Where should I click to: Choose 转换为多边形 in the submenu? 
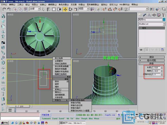pos(80,105)
